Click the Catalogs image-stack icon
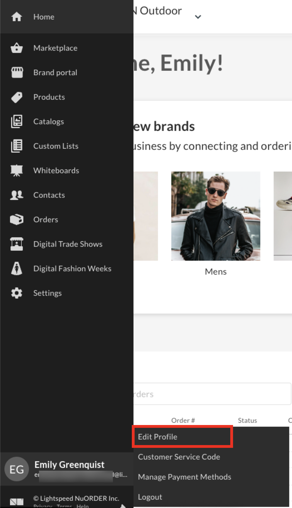The width and height of the screenshot is (292, 508). pyautogui.click(x=17, y=121)
